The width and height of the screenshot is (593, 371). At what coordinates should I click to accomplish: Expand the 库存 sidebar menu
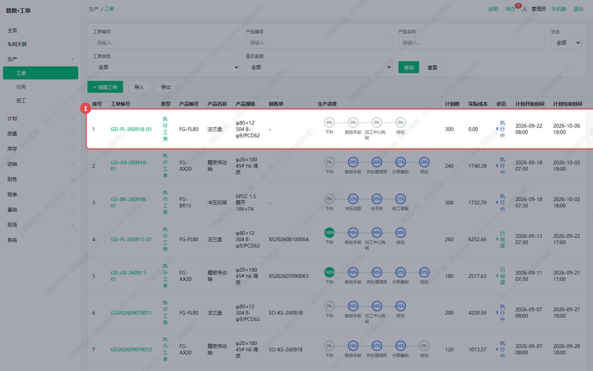click(x=40, y=149)
